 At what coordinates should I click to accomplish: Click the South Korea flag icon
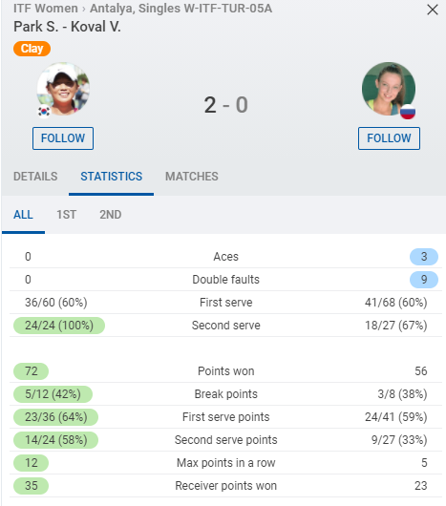point(44,112)
